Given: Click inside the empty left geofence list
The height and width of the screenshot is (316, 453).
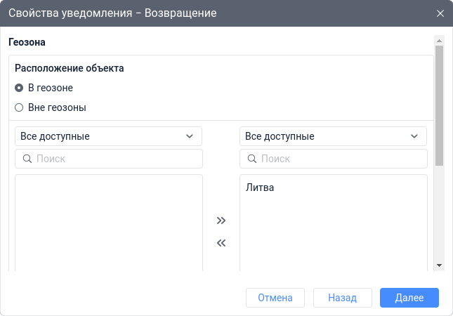Looking at the screenshot, I should 109,221.
